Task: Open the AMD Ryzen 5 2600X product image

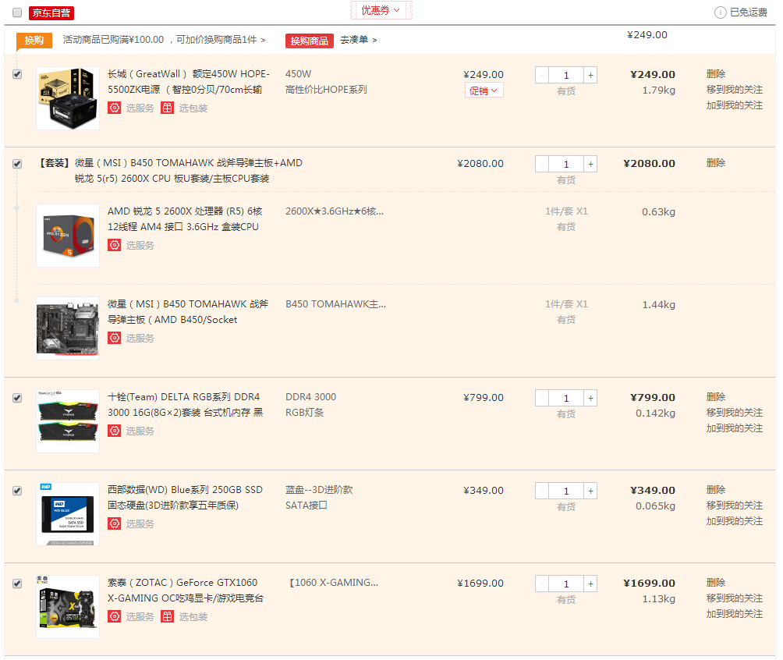Action: click(x=68, y=236)
